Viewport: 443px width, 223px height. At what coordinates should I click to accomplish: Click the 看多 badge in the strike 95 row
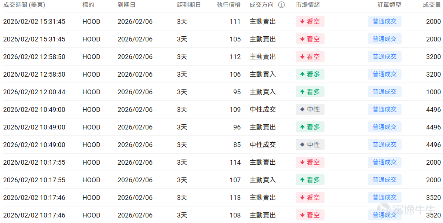coord(310,92)
